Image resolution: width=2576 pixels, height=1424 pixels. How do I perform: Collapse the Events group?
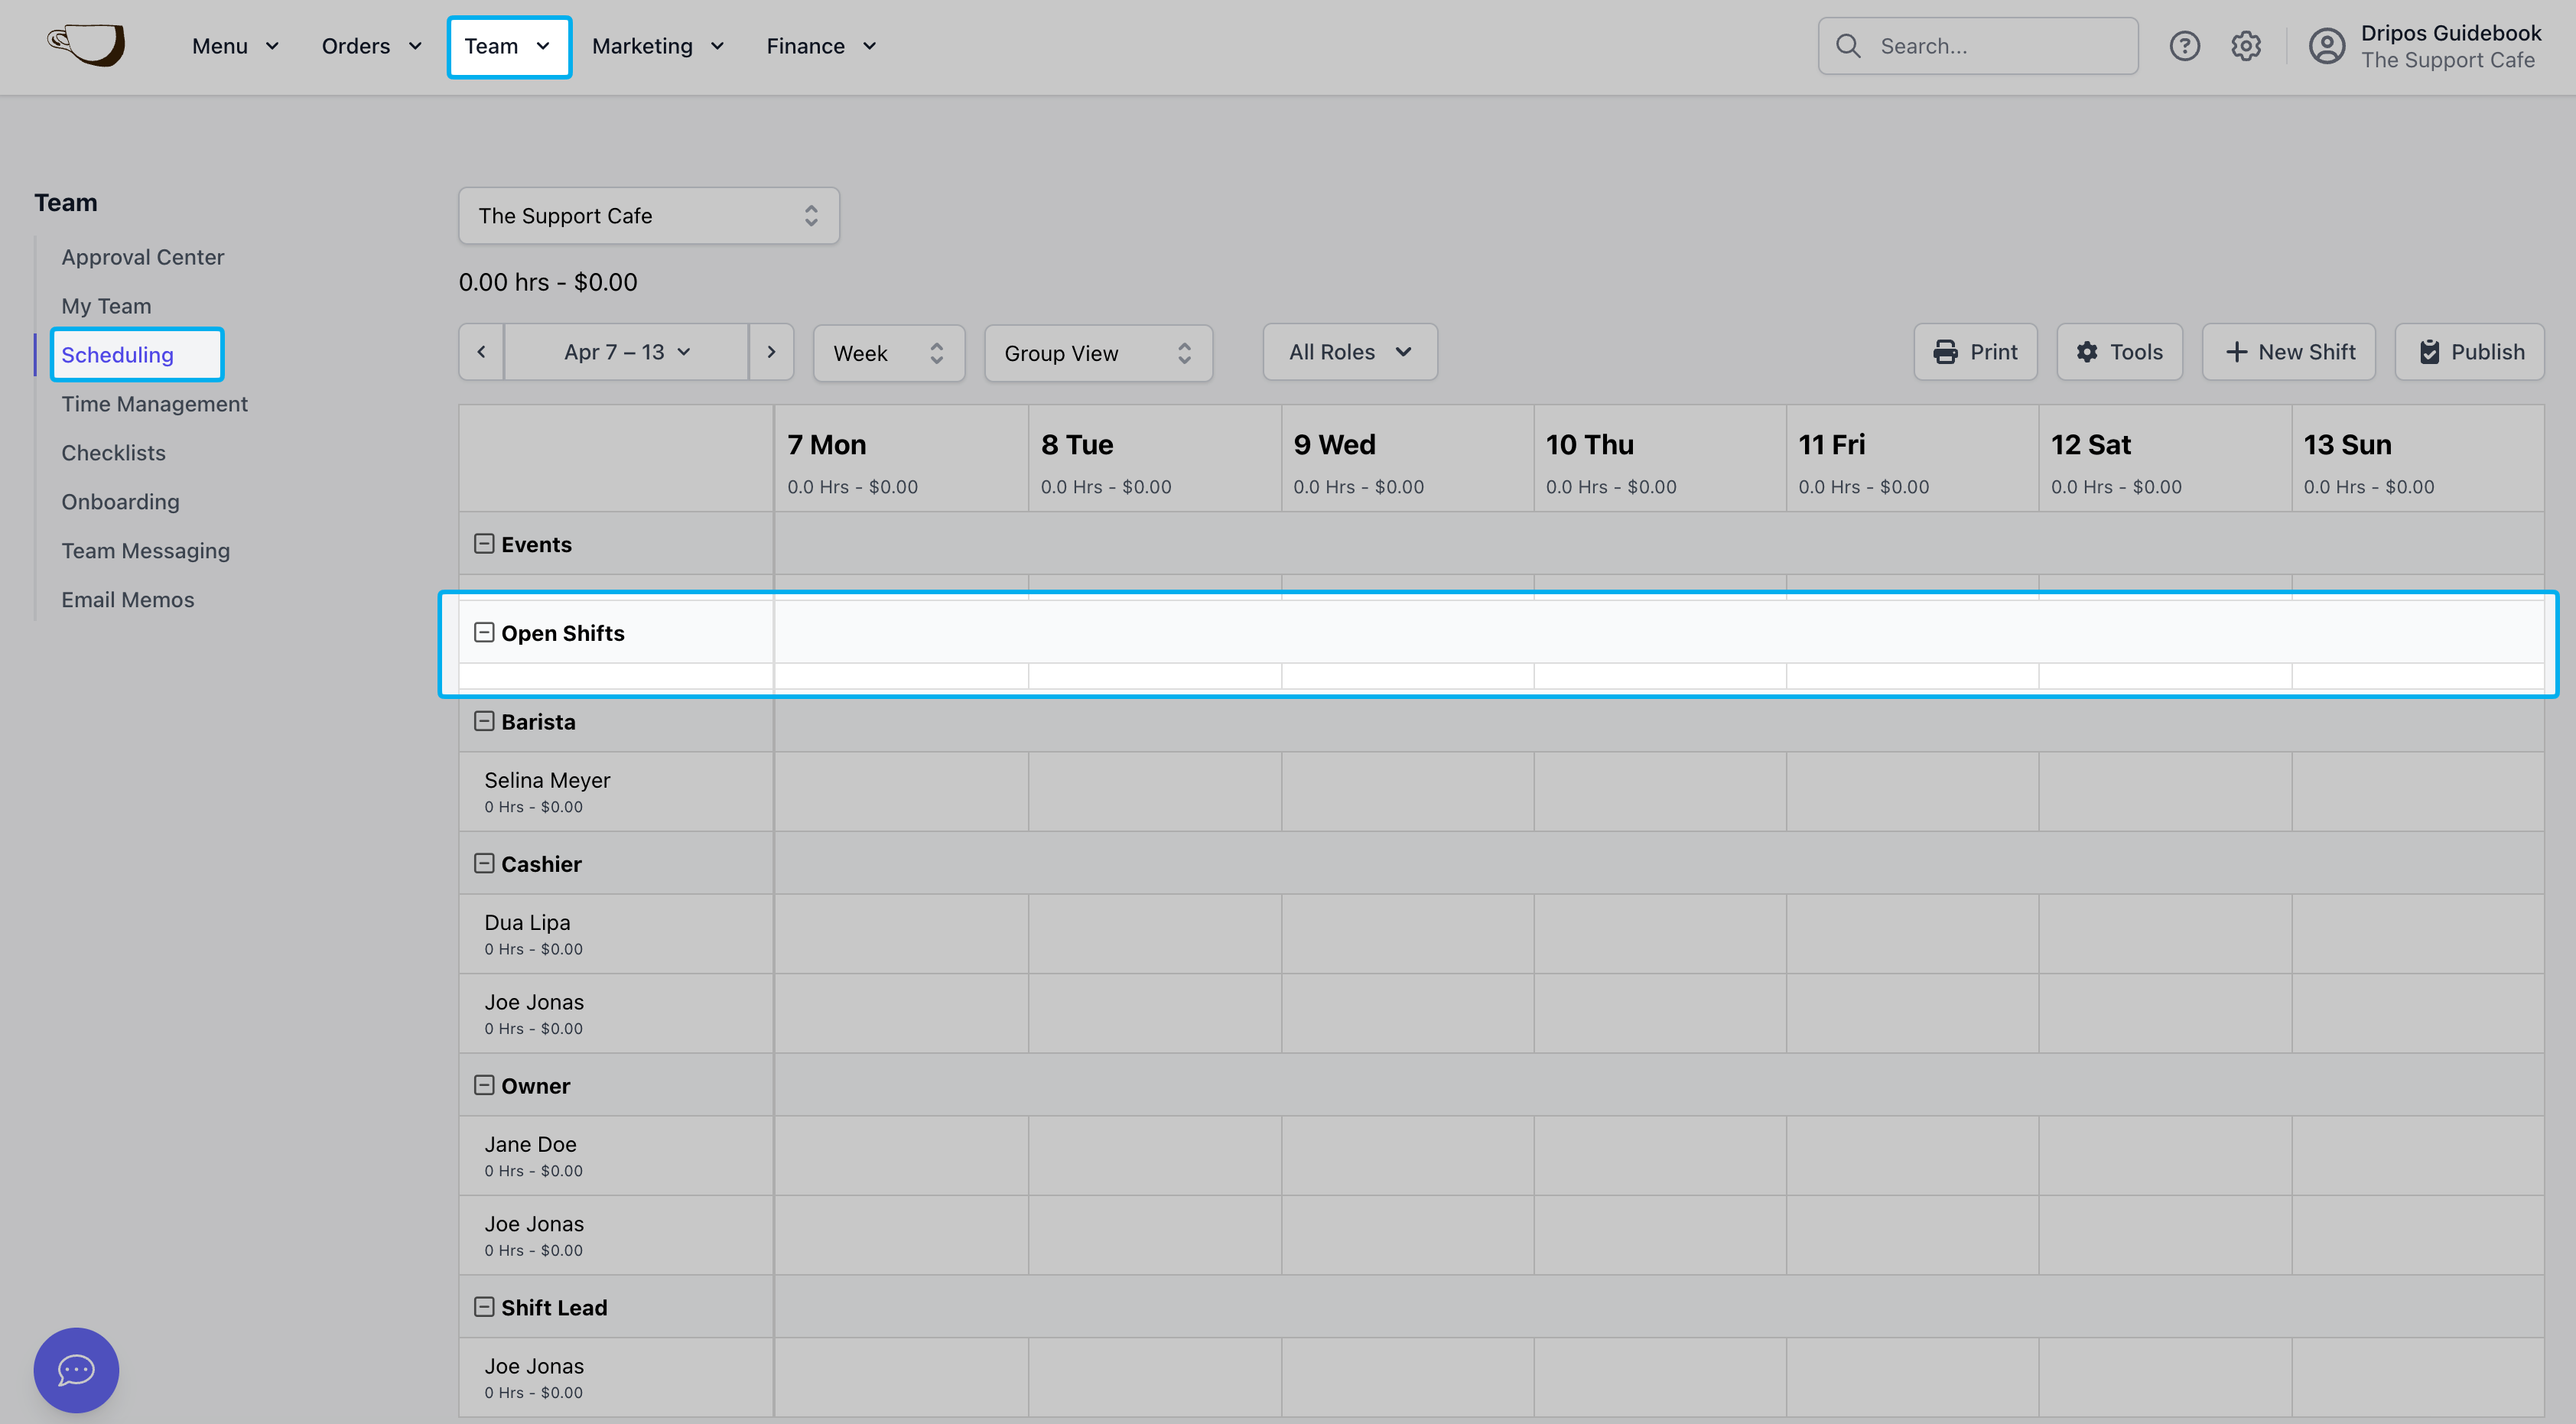(x=484, y=543)
